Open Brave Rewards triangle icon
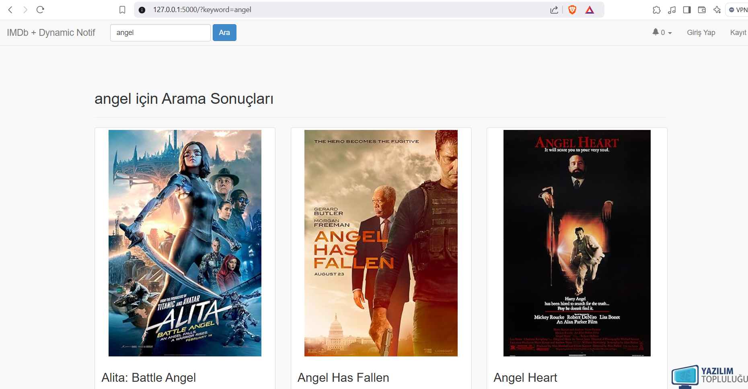 (x=590, y=10)
